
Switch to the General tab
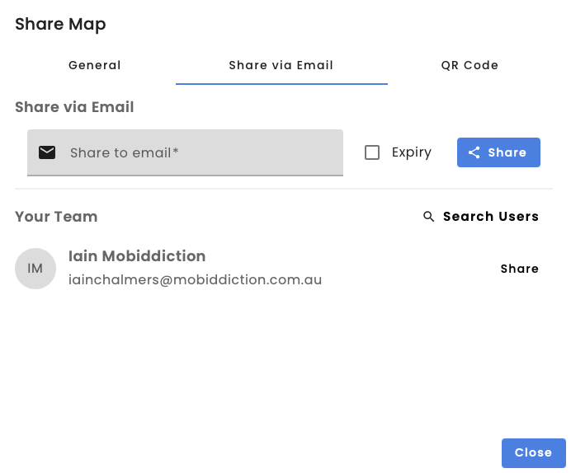(x=95, y=65)
